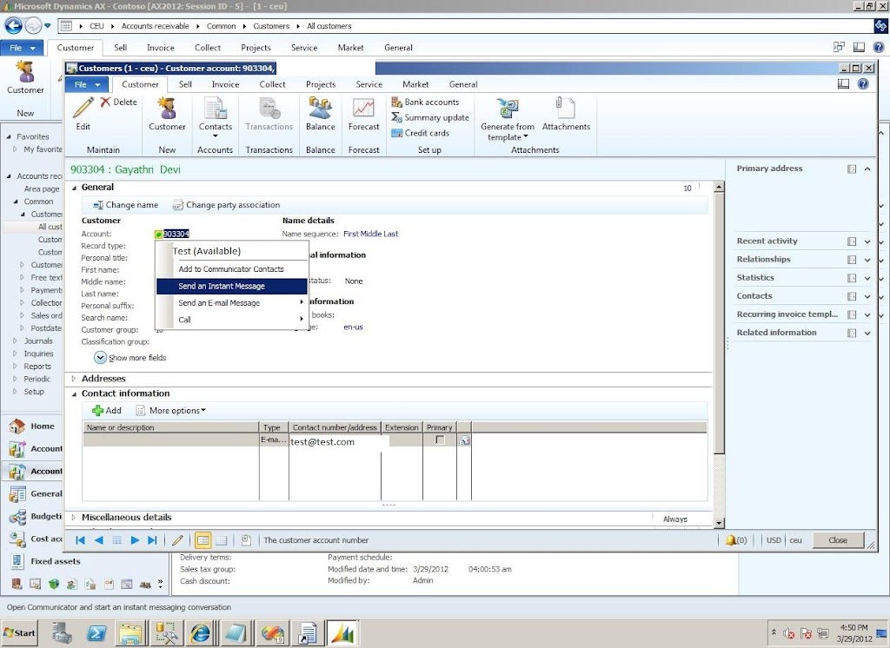Expand the Addresses section
The height and width of the screenshot is (648, 890).
[x=74, y=379]
